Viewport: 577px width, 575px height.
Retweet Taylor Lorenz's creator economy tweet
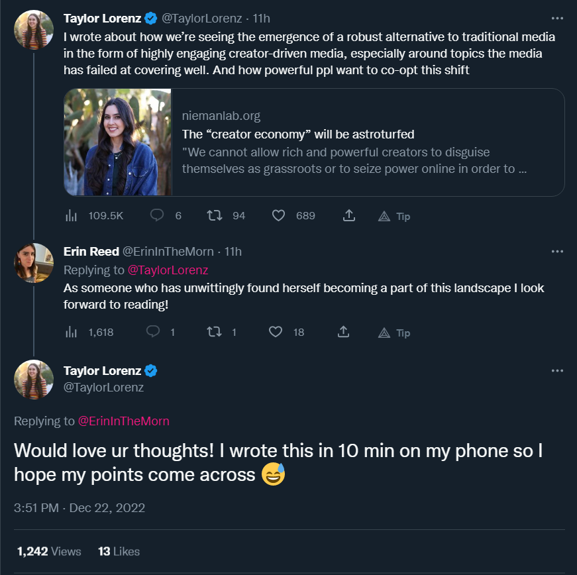[x=213, y=216]
